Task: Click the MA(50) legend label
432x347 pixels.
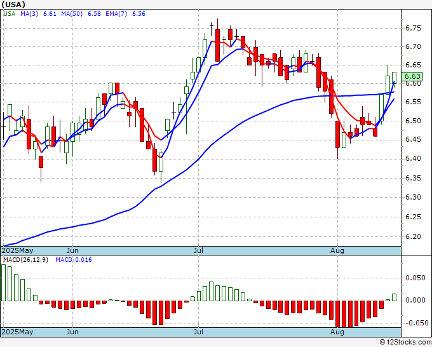Action: (x=72, y=14)
